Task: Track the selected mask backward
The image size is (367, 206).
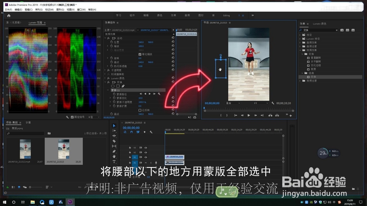Action: pos(145,94)
